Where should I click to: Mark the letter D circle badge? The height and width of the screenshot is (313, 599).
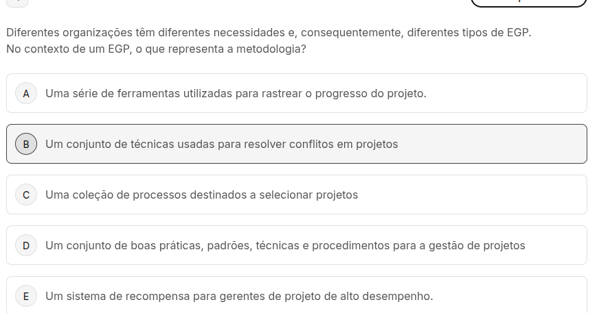pos(26,245)
